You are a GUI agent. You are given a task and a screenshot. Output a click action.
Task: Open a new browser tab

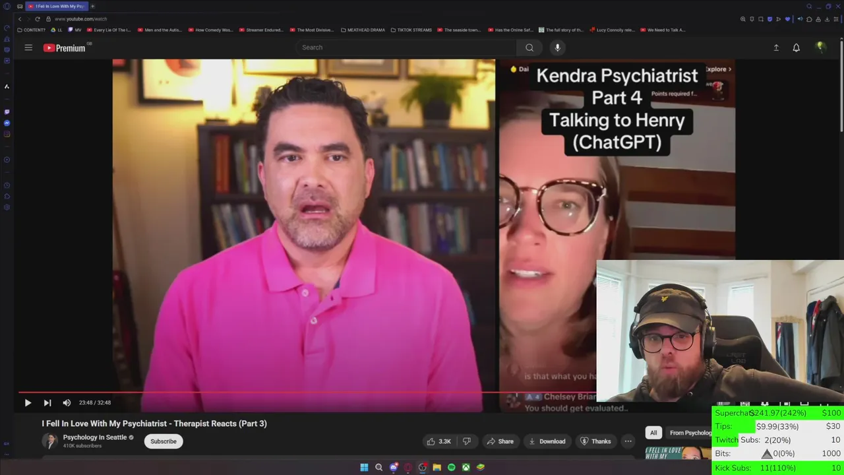[x=92, y=6]
